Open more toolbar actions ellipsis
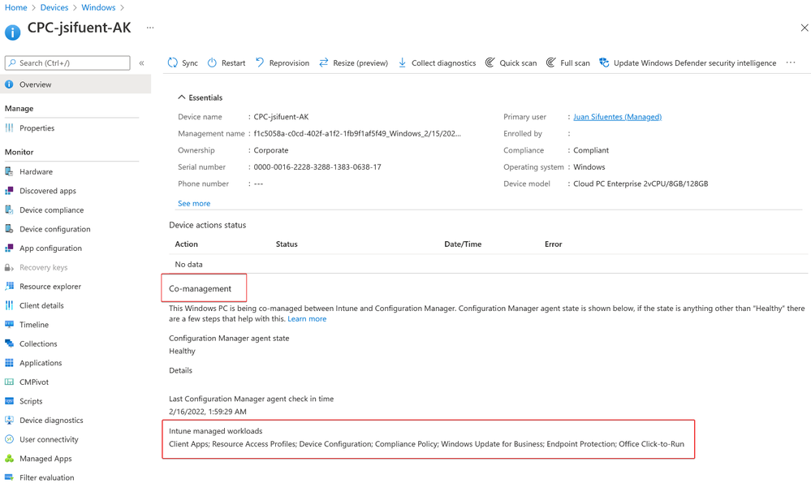The image size is (811, 488). pos(791,63)
